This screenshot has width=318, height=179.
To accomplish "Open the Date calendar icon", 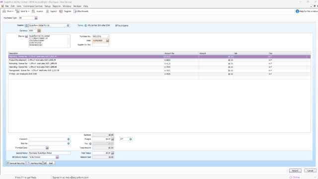I will tap(107, 41).
